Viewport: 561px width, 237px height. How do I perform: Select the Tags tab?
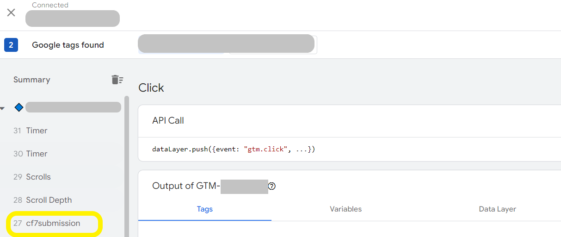click(204, 209)
